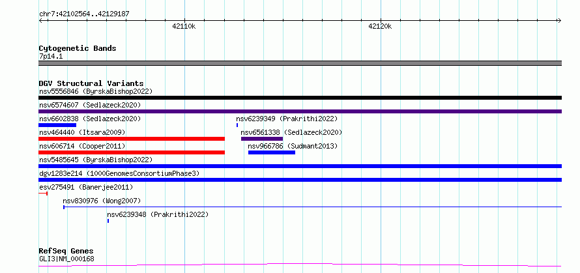
Task: Select the gray 7p14.1 cytogenetic band bar
Action: 300,63
